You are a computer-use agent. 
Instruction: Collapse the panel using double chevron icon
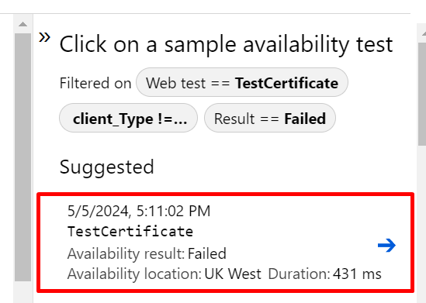(44, 37)
